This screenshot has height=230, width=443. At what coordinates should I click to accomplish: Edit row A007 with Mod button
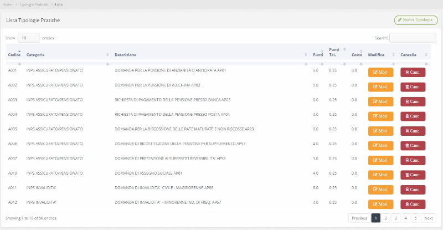pyautogui.click(x=380, y=160)
